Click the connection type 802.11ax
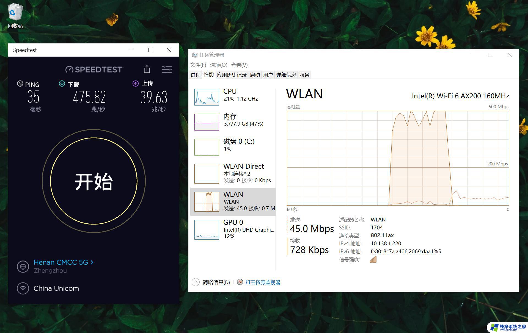Screen dimensions: 528x333 click(382, 235)
